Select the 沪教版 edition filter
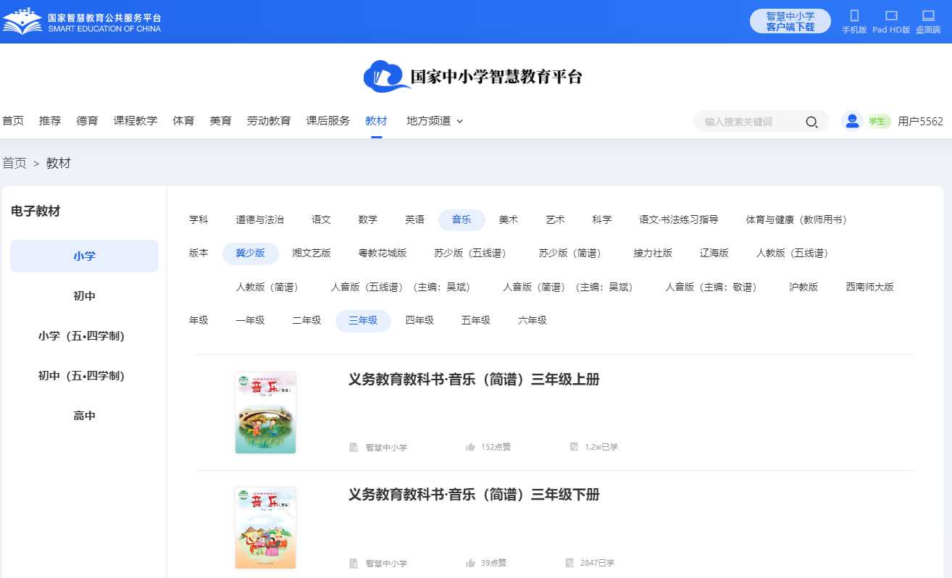 click(x=803, y=287)
